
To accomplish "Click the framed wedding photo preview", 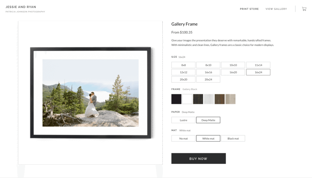I will [x=90, y=93].
